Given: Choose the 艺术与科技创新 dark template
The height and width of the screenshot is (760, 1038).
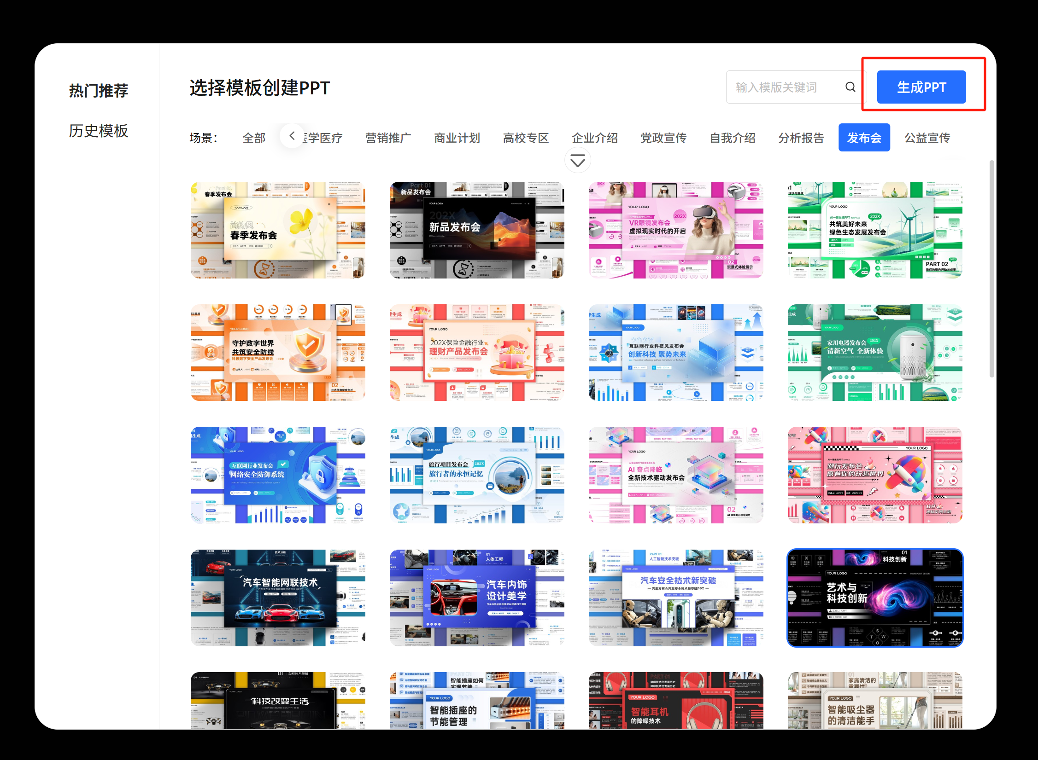Looking at the screenshot, I should [874, 598].
